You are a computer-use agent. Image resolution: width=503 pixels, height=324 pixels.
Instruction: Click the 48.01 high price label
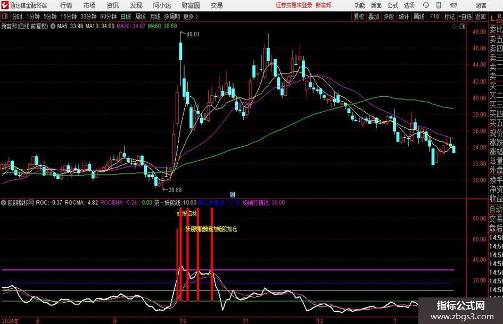click(x=193, y=35)
